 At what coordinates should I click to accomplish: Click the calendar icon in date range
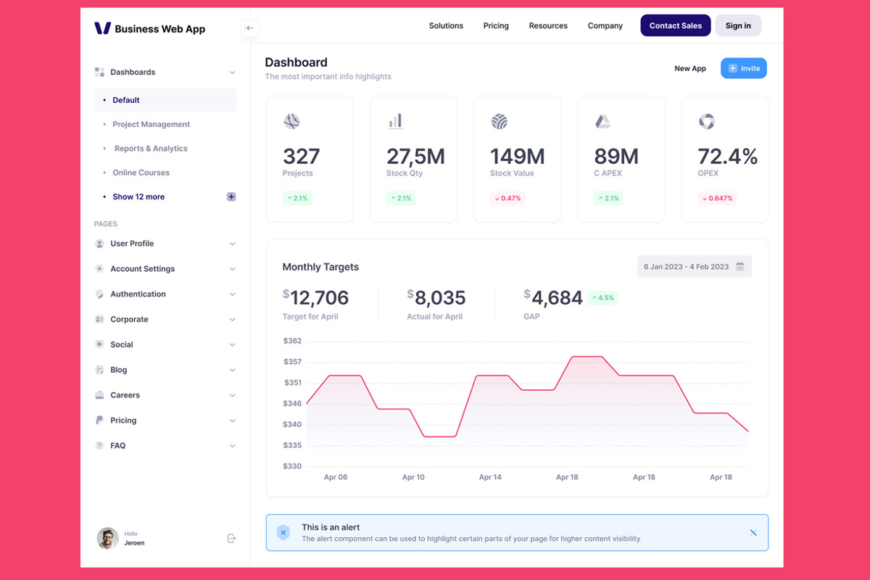(740, 267)
